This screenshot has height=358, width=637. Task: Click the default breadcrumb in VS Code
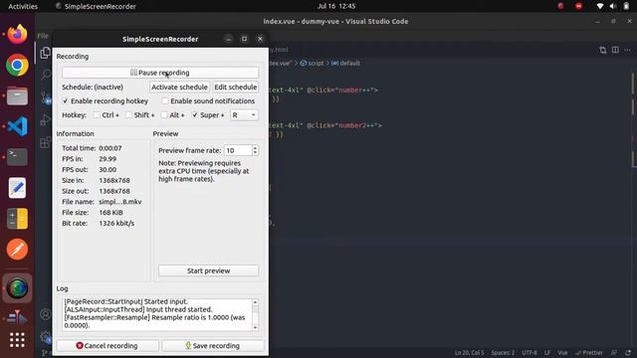coord(345,64)
